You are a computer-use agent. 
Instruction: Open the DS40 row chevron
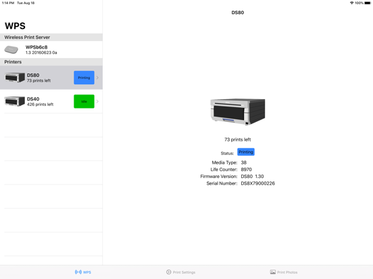pyautogui.click(x=97, y=101)
